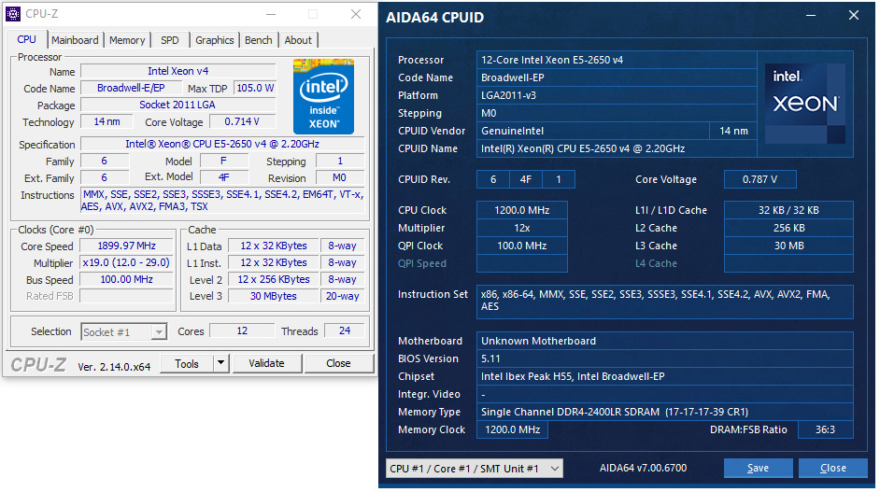
Task: Expand the Socket #1 selection dropdown
Action: (159, 331)
